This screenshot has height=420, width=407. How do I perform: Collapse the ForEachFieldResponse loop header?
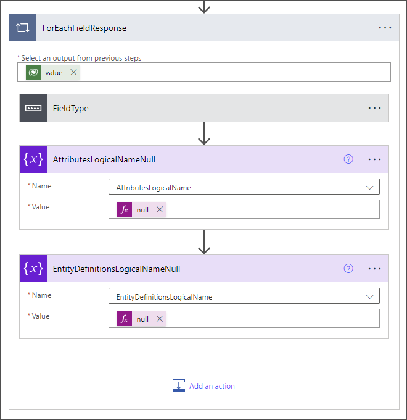[x=204, y=28]
